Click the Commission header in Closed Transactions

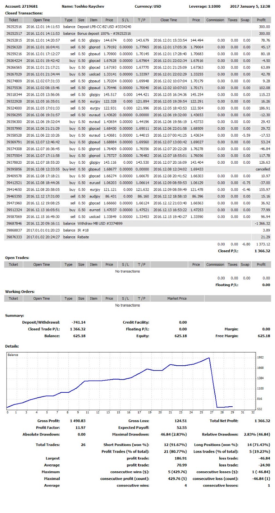(215, 20)
